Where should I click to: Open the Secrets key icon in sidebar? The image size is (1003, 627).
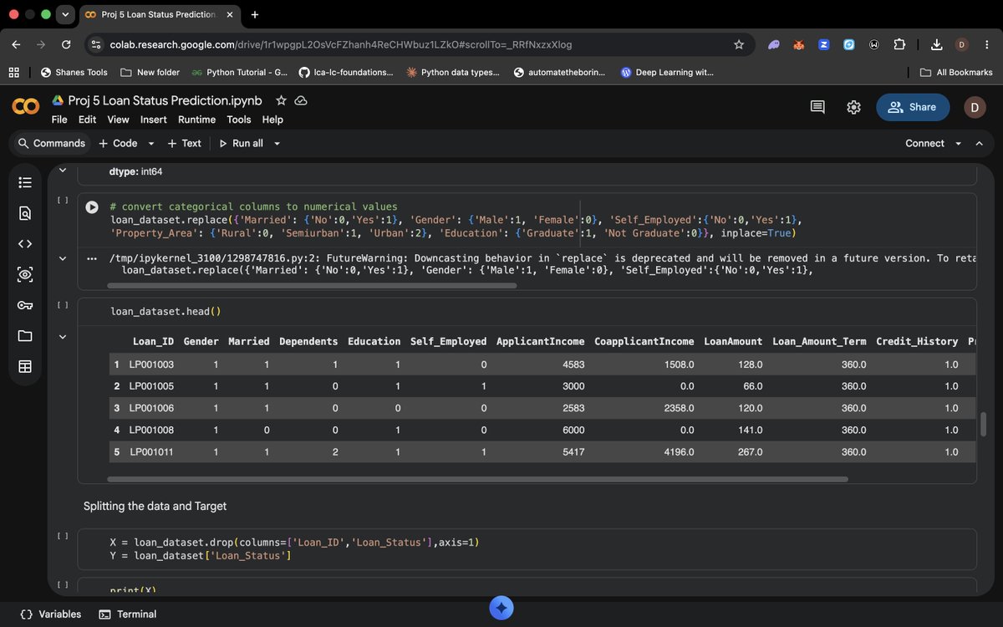click(x=25, y=305)
